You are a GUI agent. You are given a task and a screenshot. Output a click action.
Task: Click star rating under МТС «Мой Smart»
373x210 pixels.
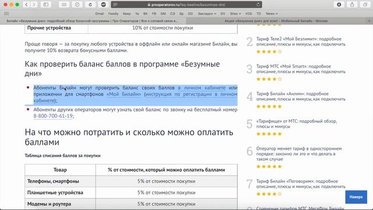point(269,79)
